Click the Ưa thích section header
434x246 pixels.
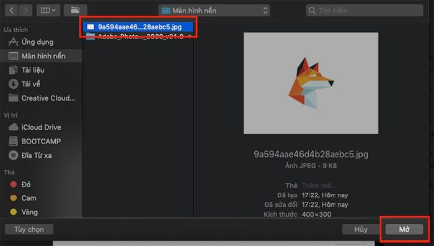pyautogui.click(x=15, y=30)
